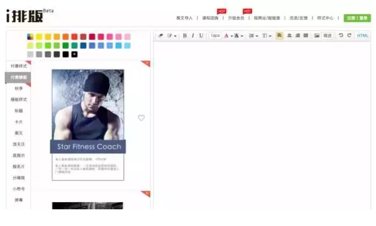Image resolution: width=376 pixels, height=226 pixels.
Task: Open the background color dropdown arrow
Action: coord(242,36)
